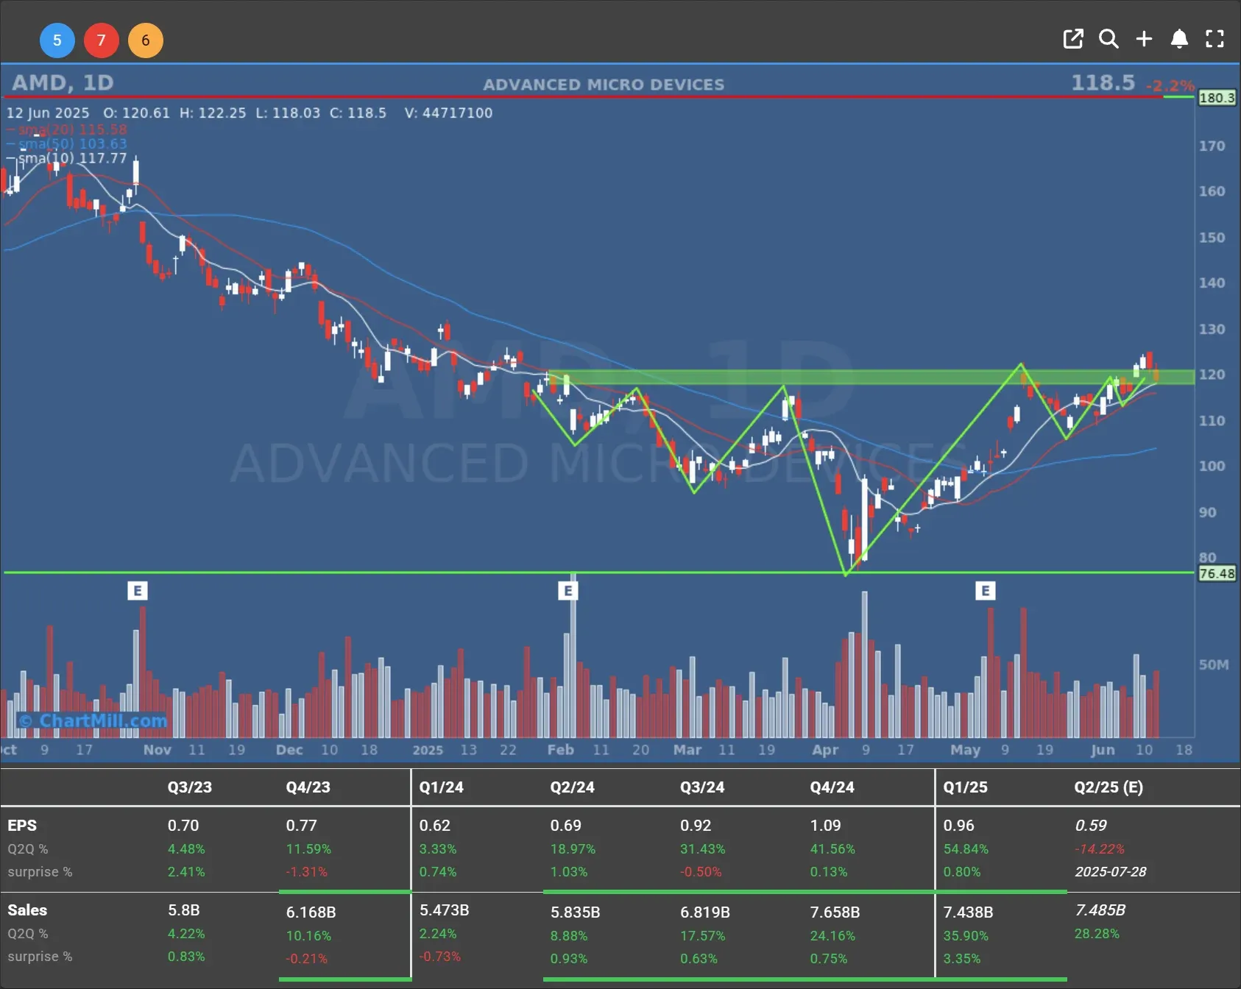
Task: Click the Q3/23 column header
Action: [x=189, y=787]
